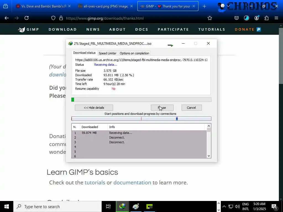Click the PayPal icon beside Donate
283x212 pixels.
259,29
